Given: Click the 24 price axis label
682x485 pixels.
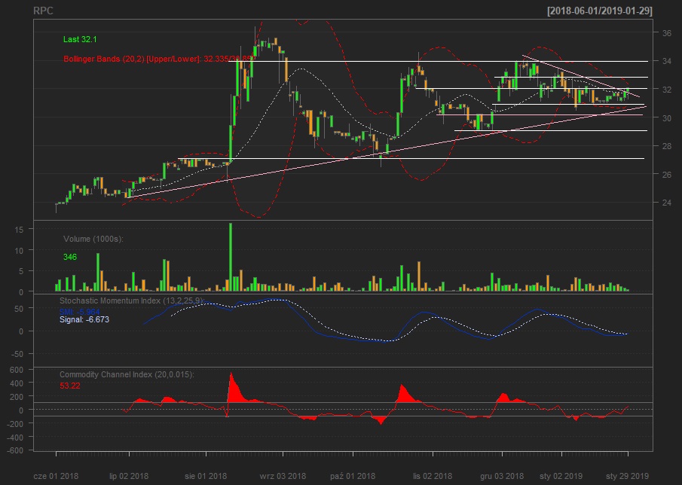Looking at the screenshot, I should (x=666, y=203).
